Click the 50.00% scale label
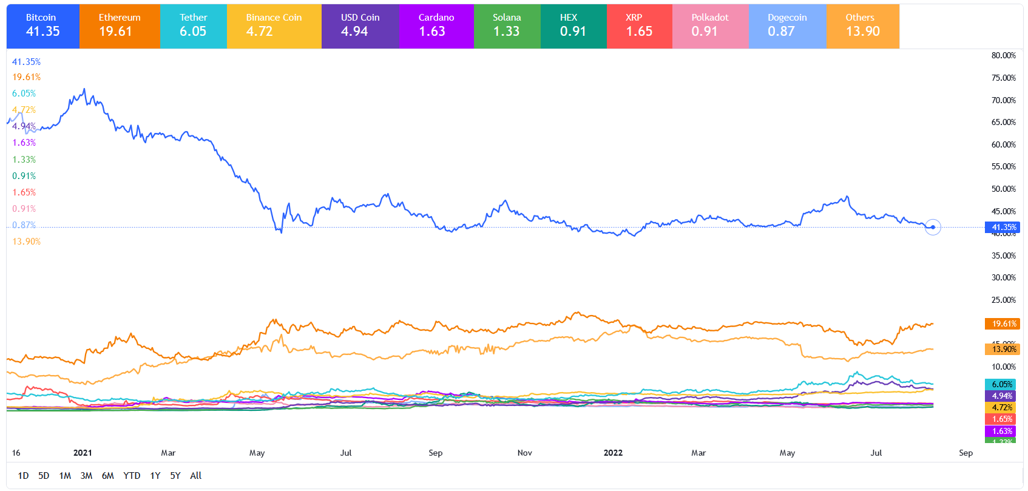1028x491 pixels. coord(1004,189)
